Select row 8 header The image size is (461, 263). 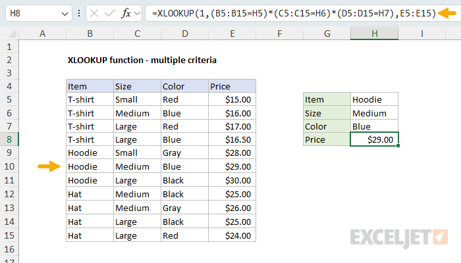point(9,139)
